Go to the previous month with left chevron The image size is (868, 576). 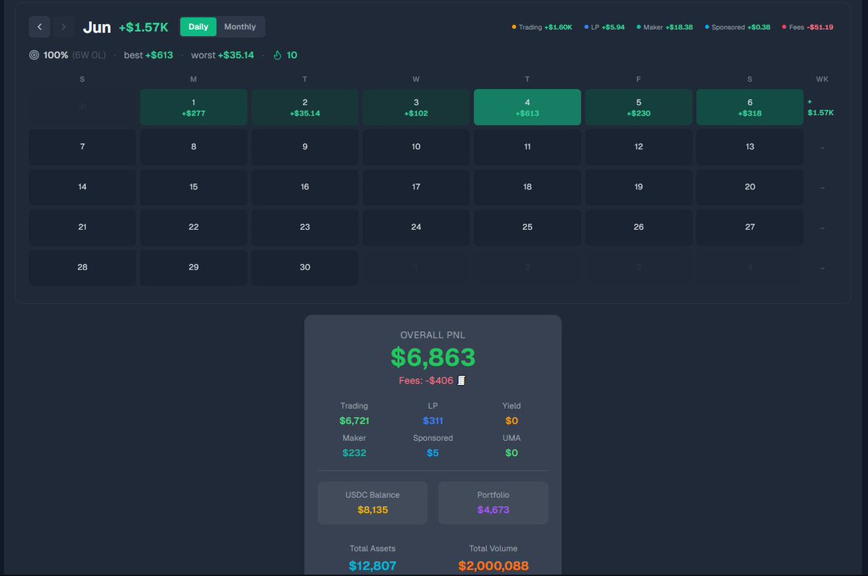[x=40, y=27]
